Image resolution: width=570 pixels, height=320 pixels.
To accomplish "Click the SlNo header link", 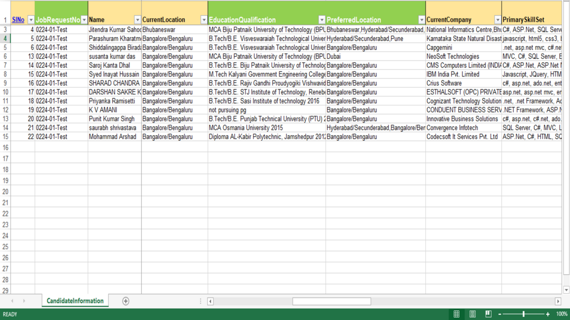I will click(18, 20).
